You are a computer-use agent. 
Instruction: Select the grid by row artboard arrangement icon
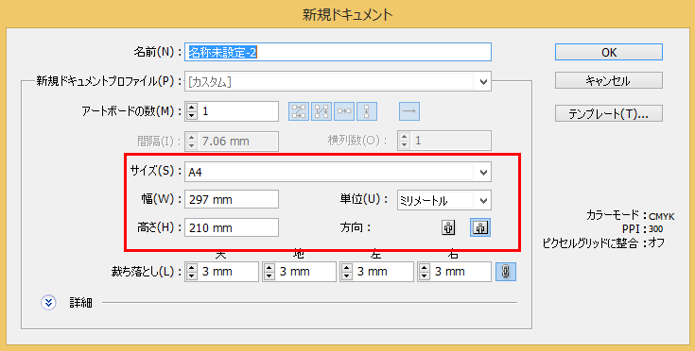pyautogui.click(x=299, y=111)
